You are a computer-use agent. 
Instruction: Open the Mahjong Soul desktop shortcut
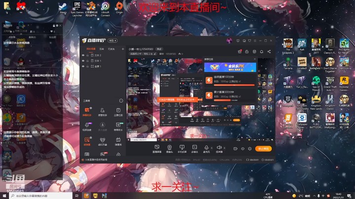[330, 121]
